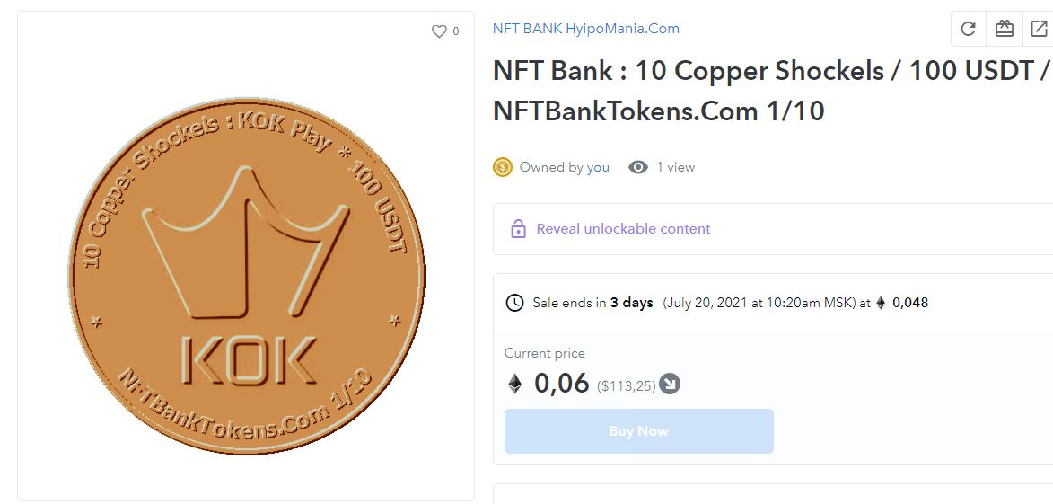
Task: Open the external link share icon
Action: click(x=1039, y=29)
